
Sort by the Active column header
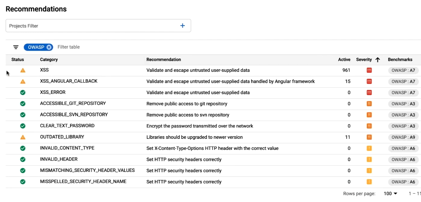pos(344,60)
